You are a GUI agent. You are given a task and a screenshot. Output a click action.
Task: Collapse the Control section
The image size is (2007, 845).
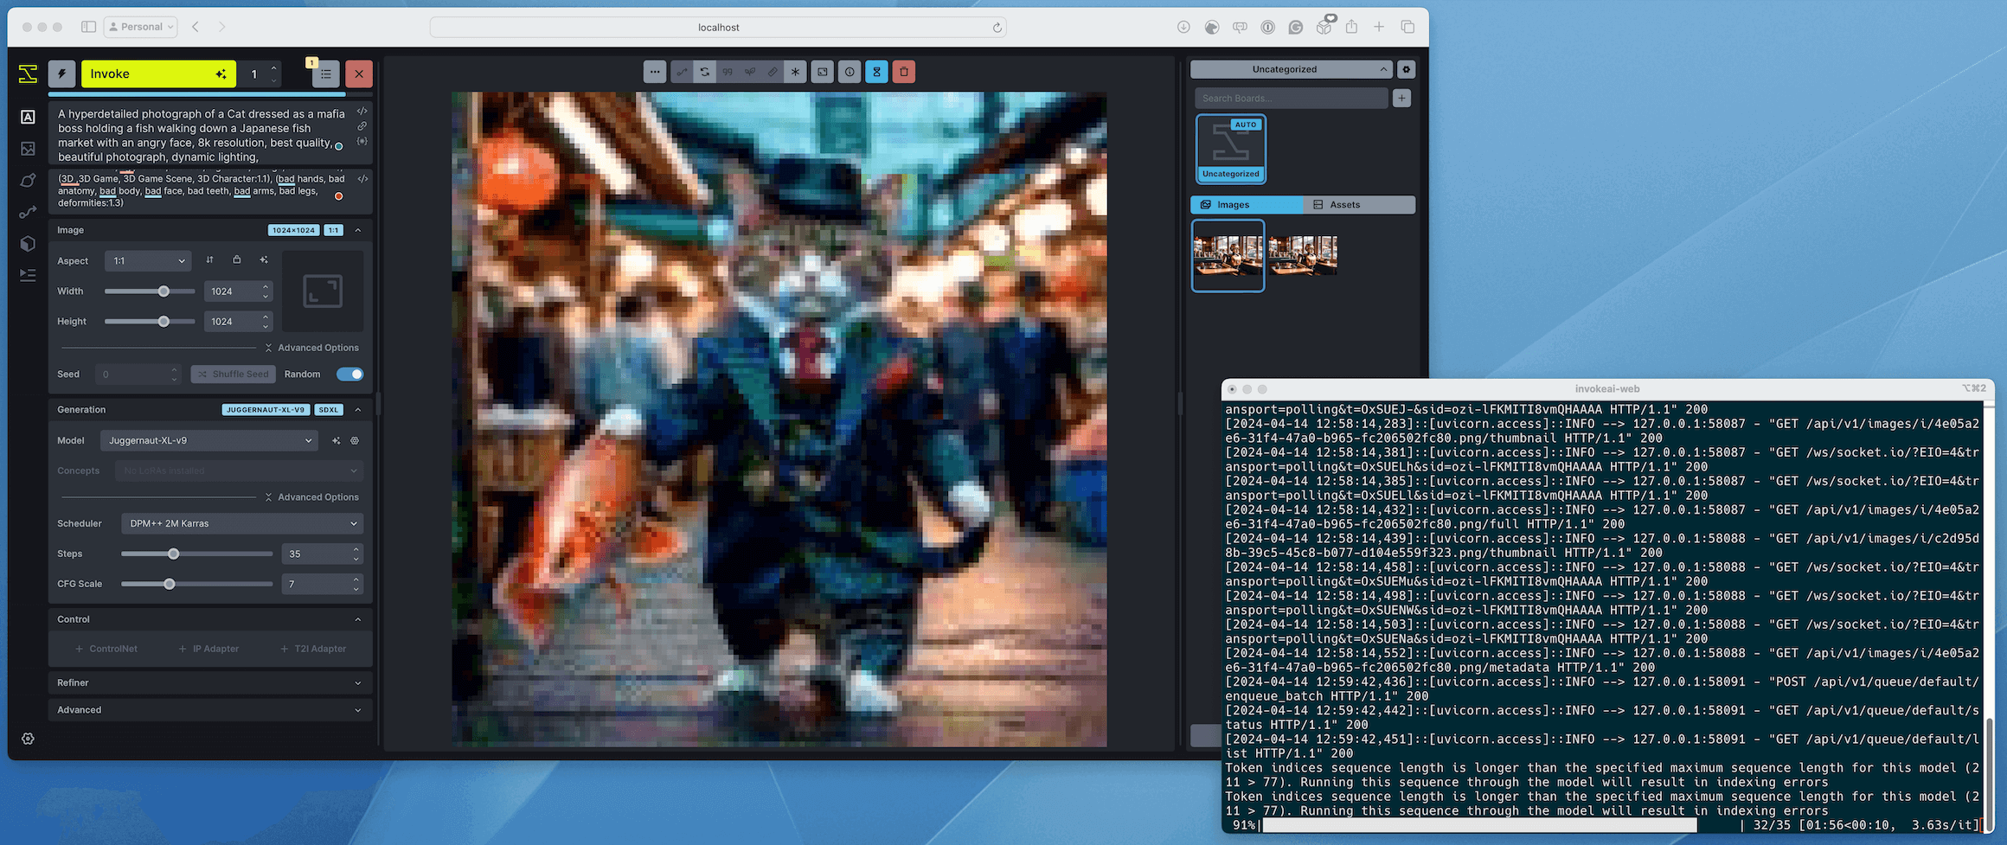tap(210, 619)
